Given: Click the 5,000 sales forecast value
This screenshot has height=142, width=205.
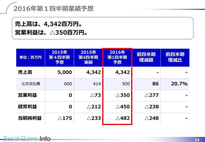Looking at the screenshot, I should coord(65,72).
